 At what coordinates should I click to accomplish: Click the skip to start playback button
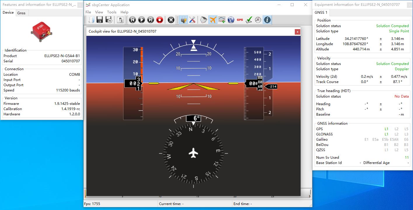(x=133, y=20)
